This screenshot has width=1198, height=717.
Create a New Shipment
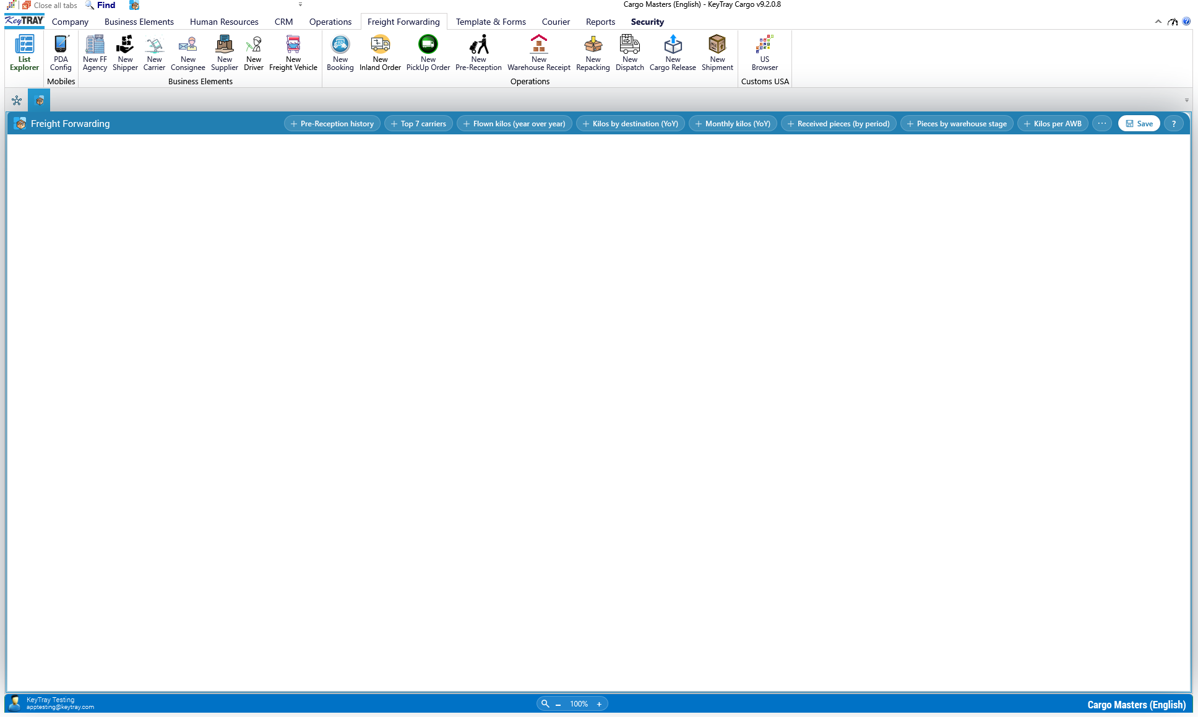click(717, 53)
